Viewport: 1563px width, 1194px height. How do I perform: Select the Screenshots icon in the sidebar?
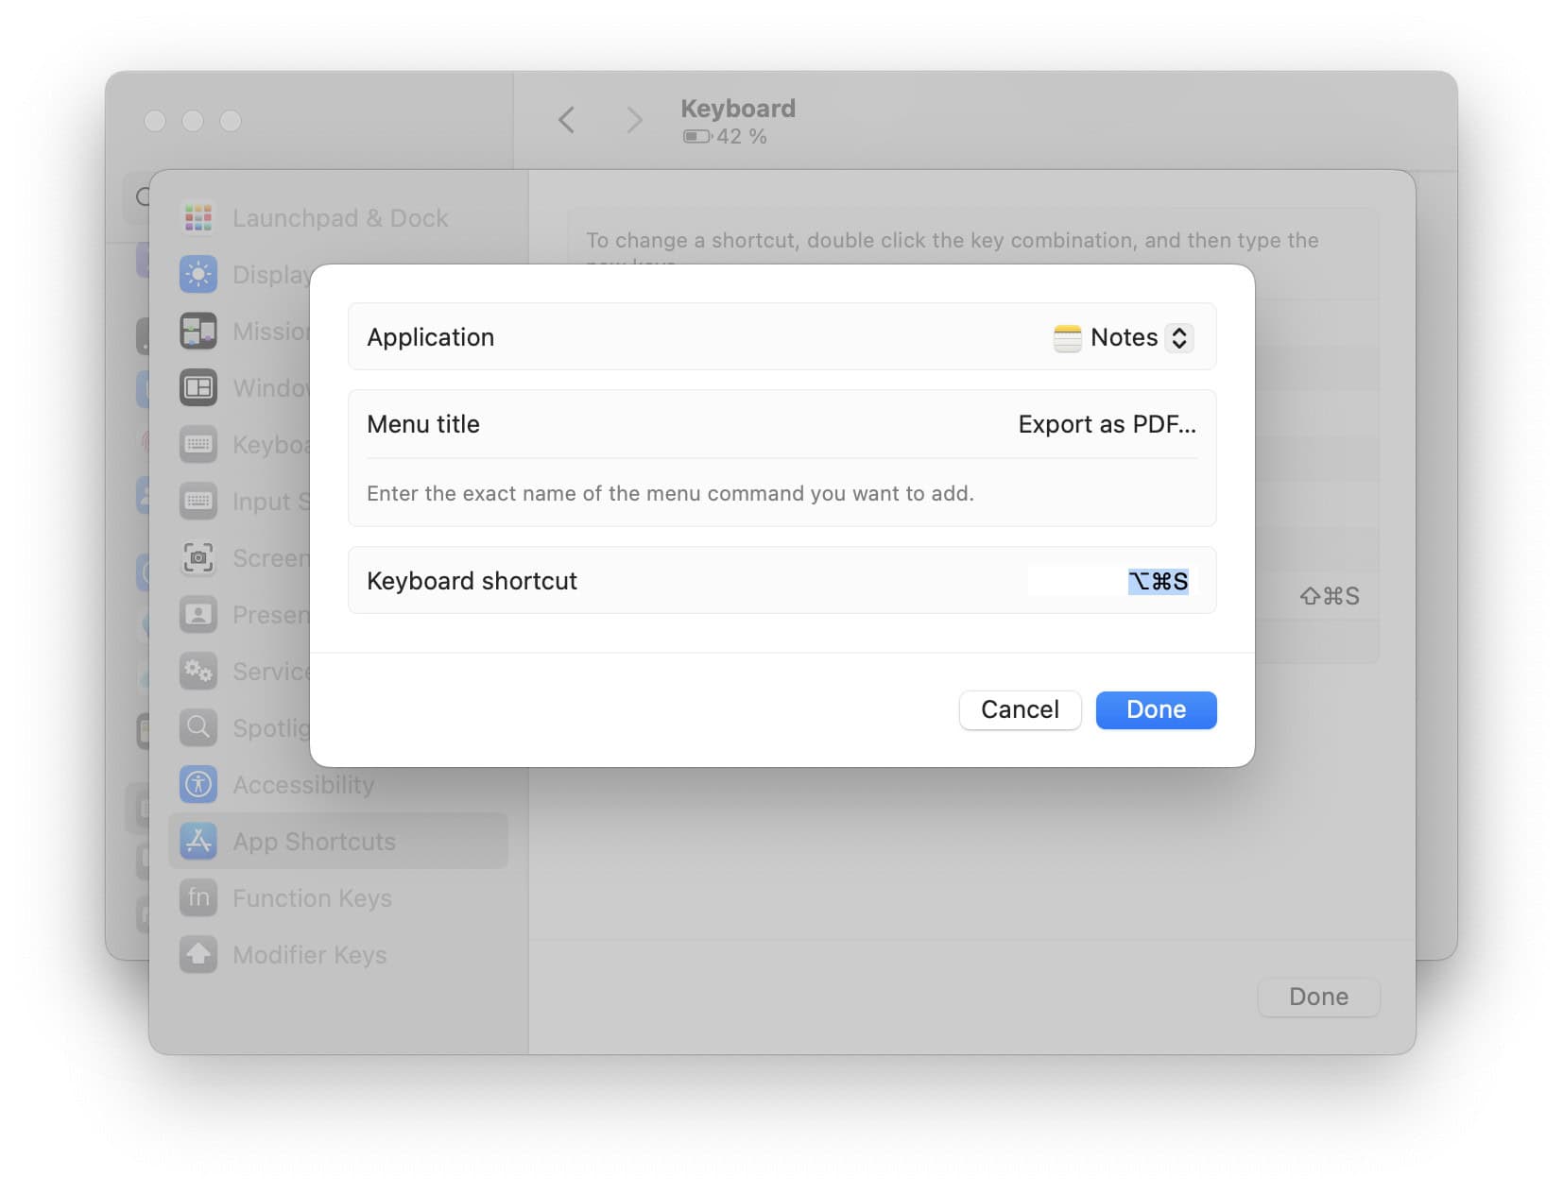coord(198,557)
